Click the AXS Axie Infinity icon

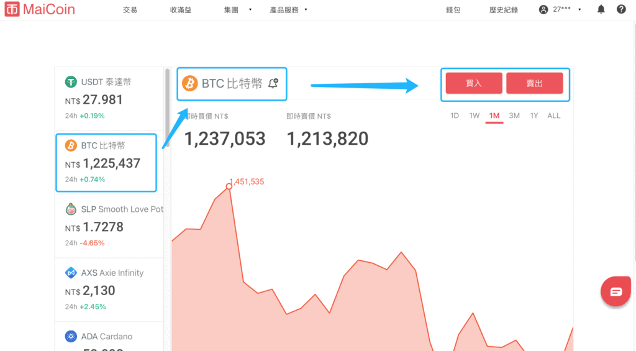point(71,273)
